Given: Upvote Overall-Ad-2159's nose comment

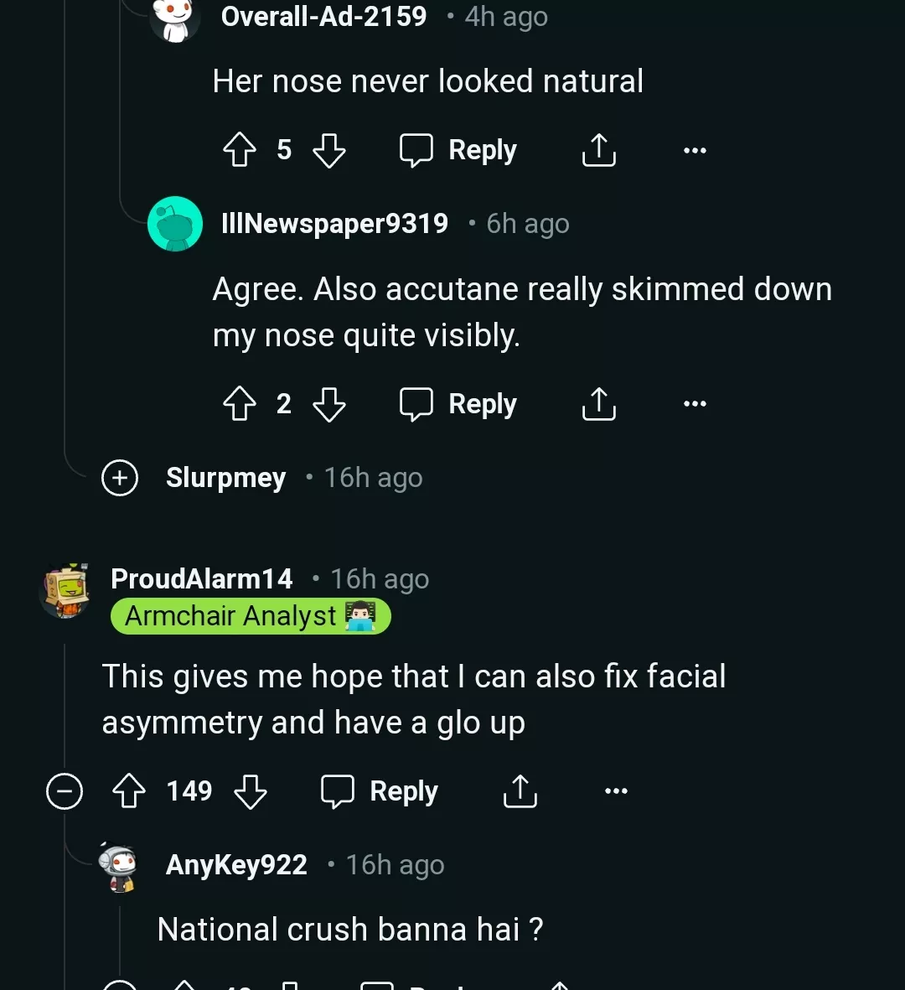Looking at the screenshot, I should [x=240, y=151].
